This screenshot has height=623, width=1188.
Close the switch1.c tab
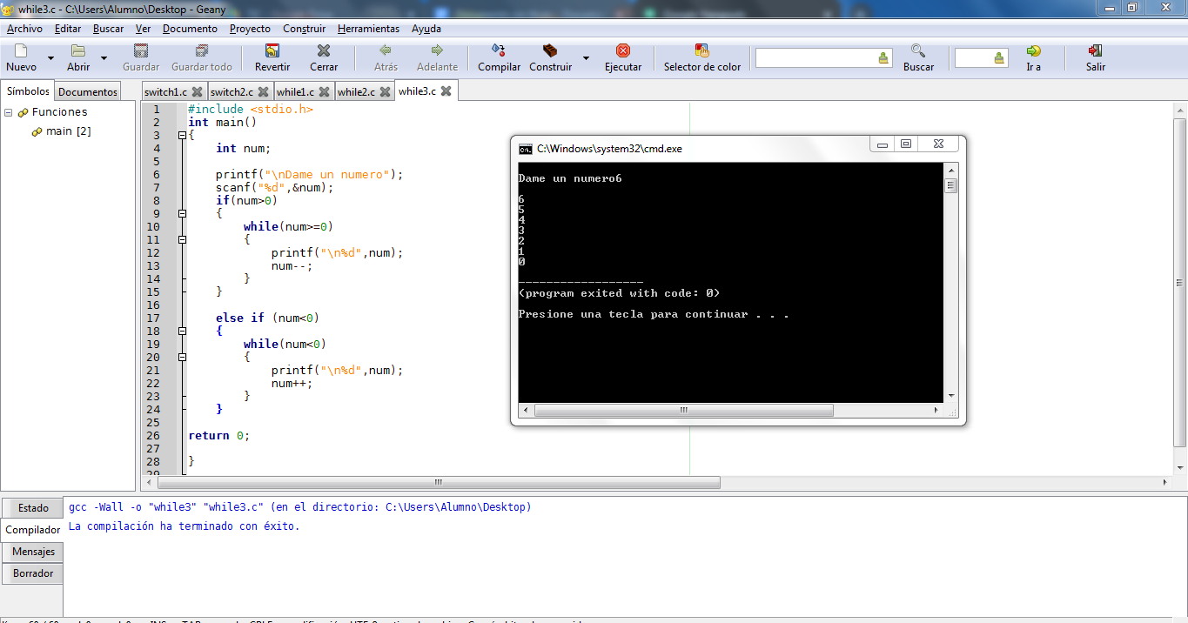click(x=198, y=91)
